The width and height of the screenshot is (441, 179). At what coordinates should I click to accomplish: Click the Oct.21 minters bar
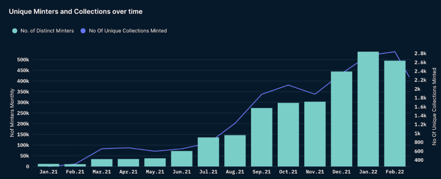(x=288, y=134)
